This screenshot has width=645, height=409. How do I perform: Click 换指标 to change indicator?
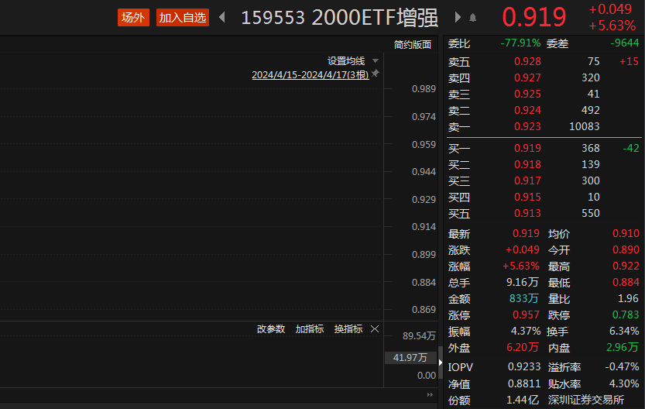348,328
